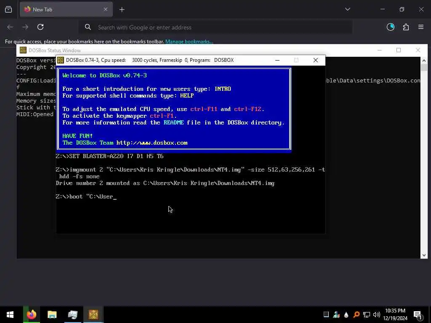This screenshot has height=323, width=431.
Task: Close the DOSBox Status Window
Action: click(x=418, y=50)
